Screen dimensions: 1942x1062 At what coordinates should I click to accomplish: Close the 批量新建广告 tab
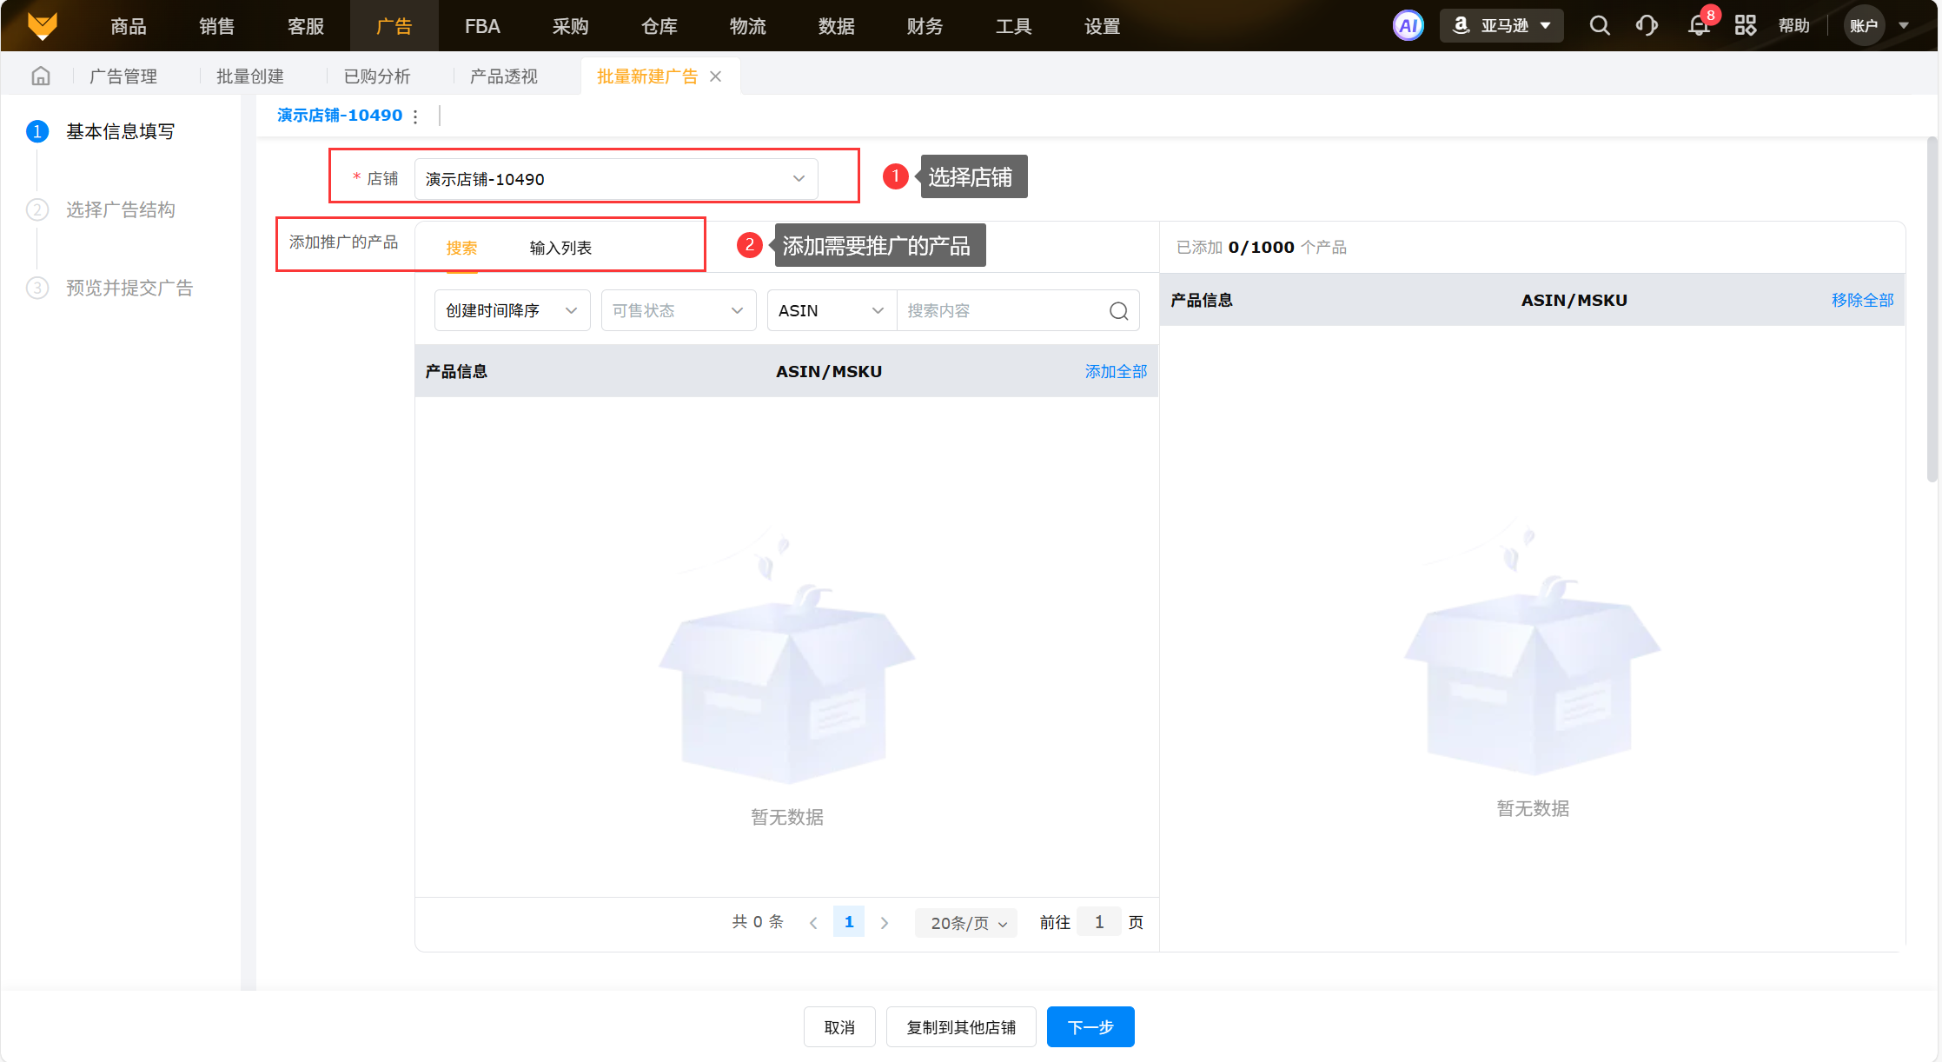pos(716,76)
